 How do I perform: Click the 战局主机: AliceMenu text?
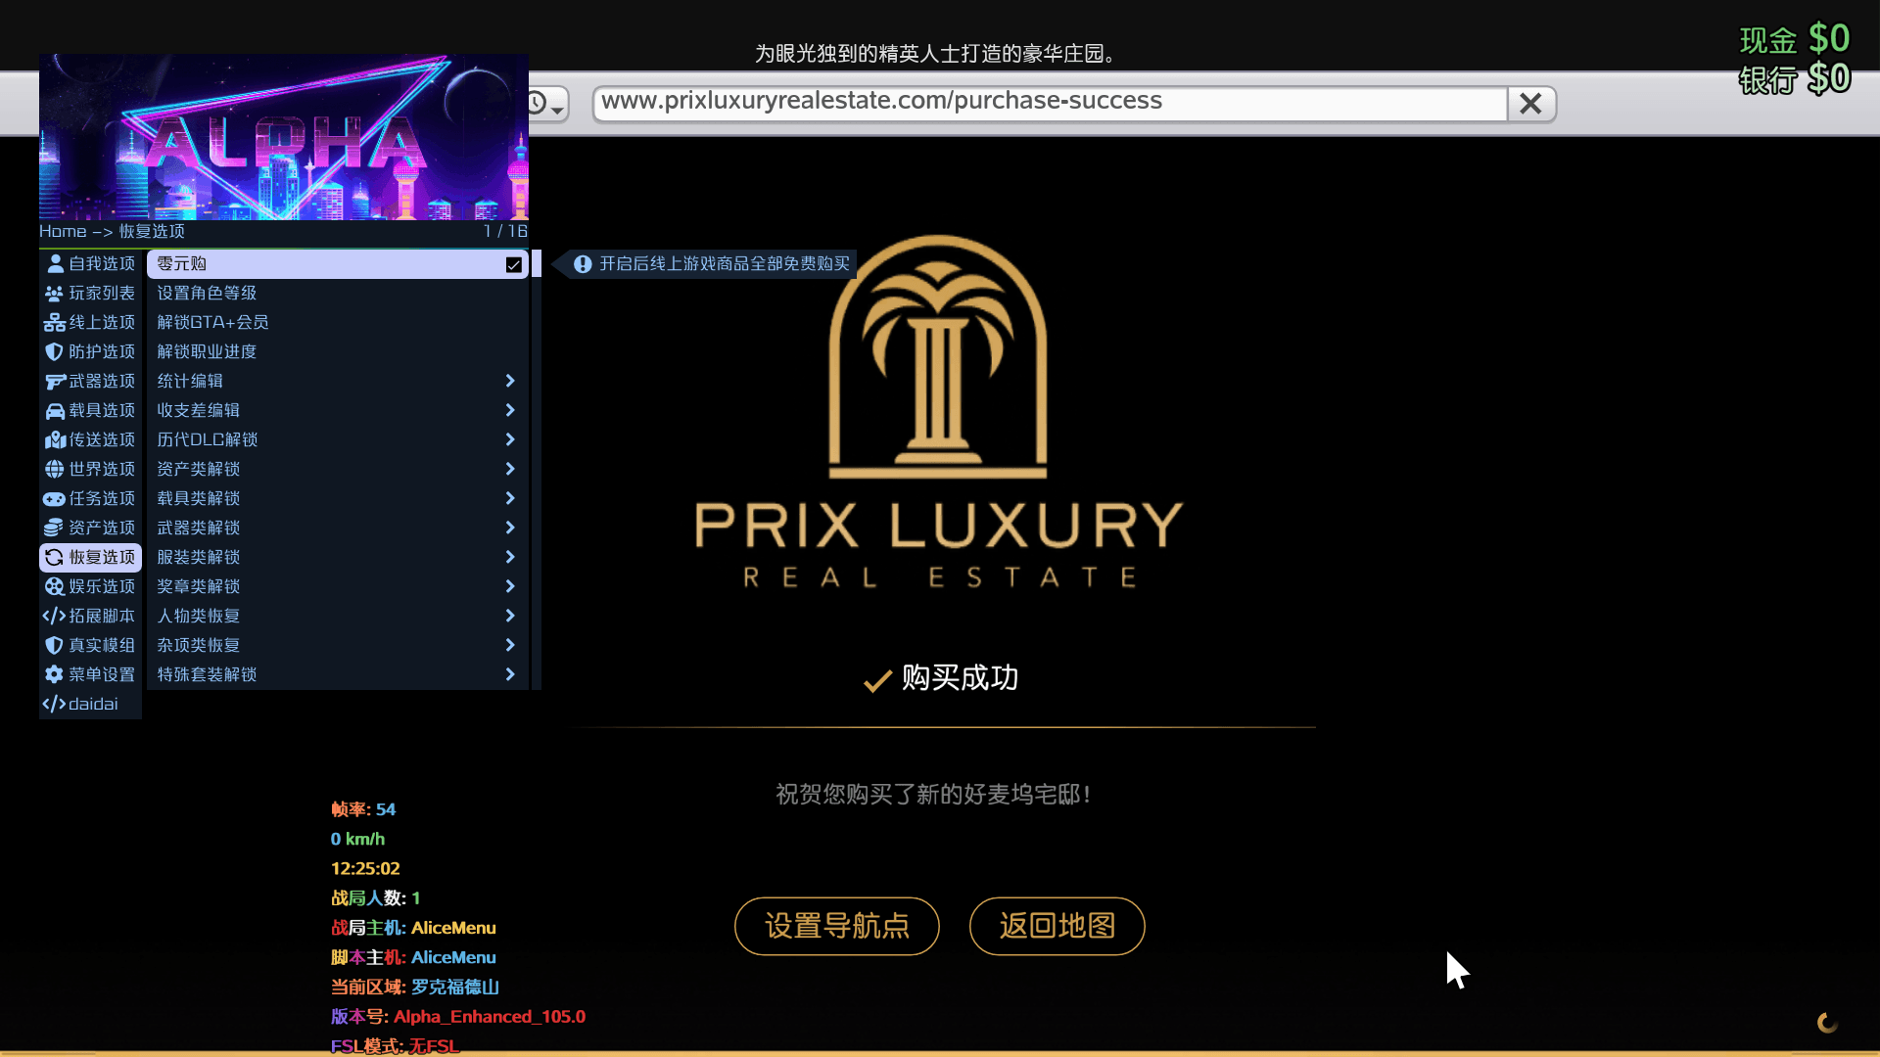pos(413,928)
